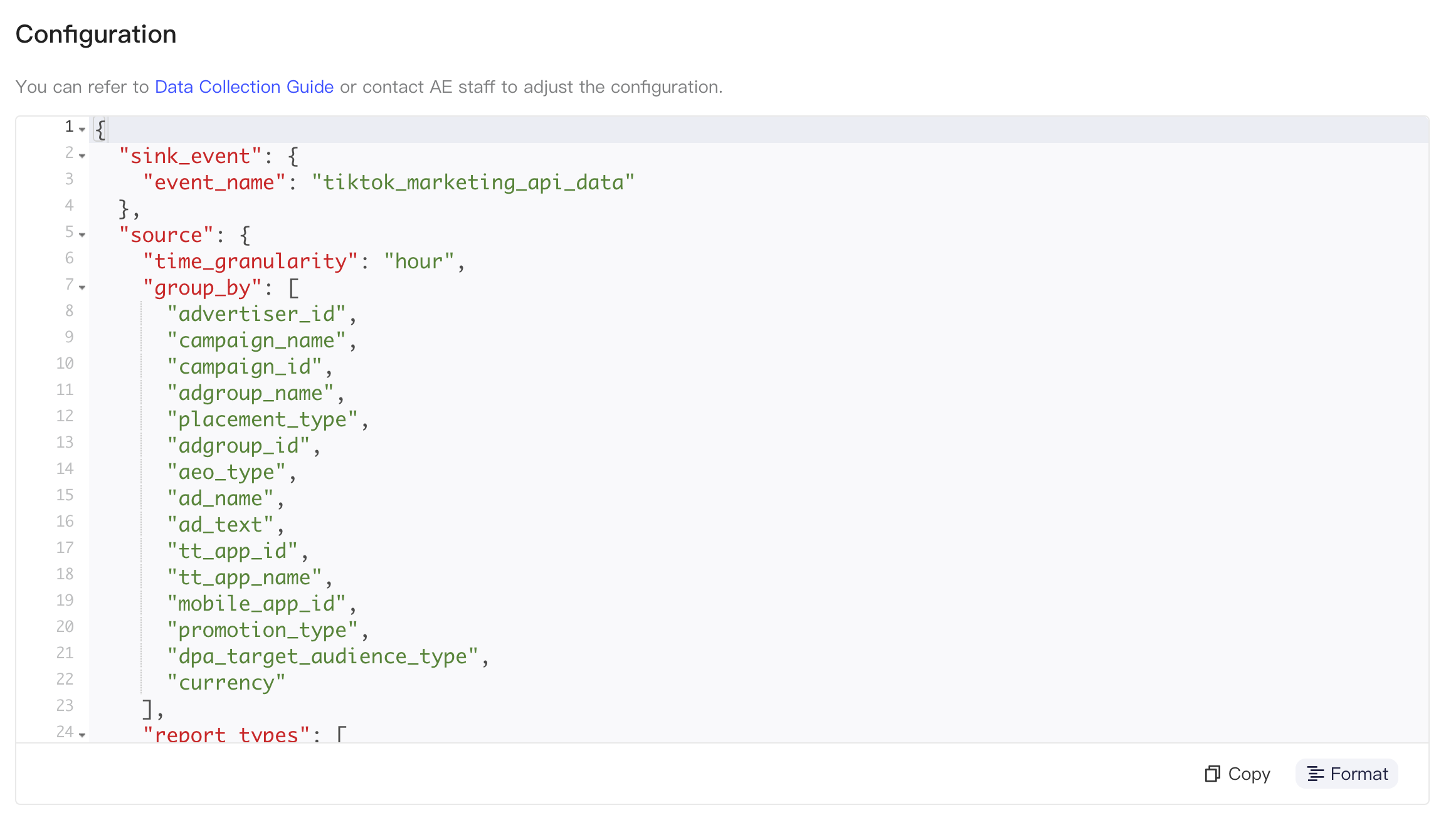This screenshot has width=1446, height=820.
Task: Click the "time_granularity" key
Action: (x=250, y=261)
